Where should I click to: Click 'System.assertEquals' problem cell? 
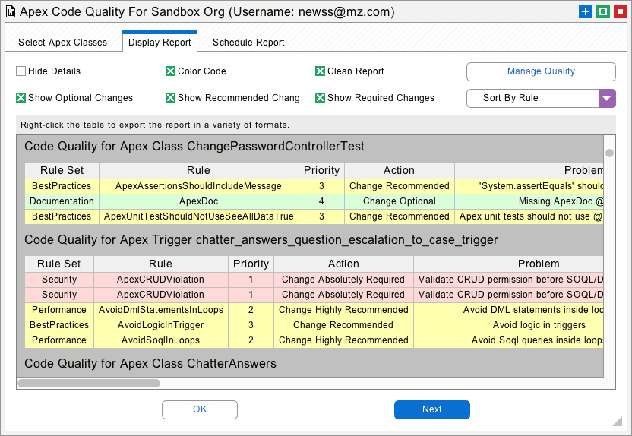tap(529, 186)
